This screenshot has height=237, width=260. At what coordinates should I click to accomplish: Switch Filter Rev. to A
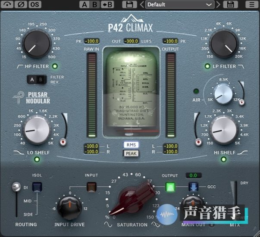point(32,80)
